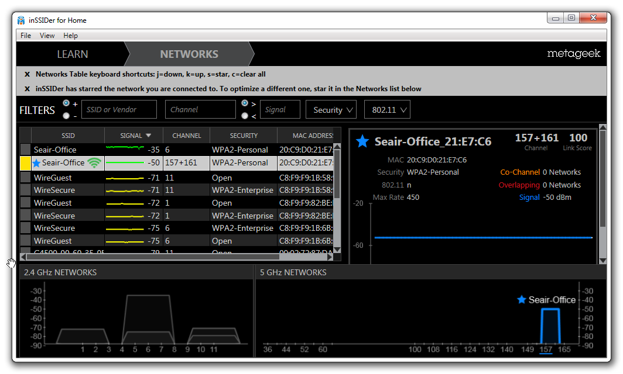
Task: Select the minus SSID filter radio button
Action: 66,115
